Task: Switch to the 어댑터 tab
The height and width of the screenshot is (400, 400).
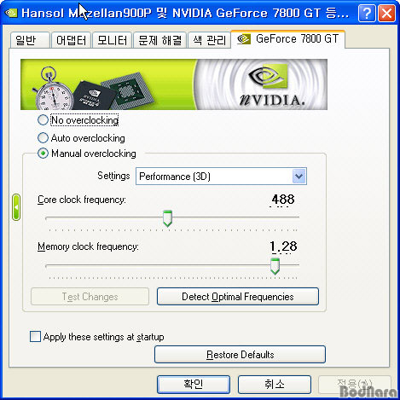Action: pyautogui.click(x=71, y=40)
